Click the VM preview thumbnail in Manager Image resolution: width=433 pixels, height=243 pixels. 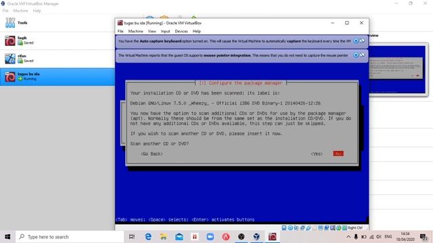pos(397,70)
